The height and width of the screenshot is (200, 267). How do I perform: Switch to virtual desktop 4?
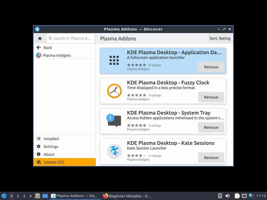click(31, 196)
